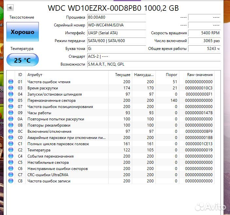This screenshot has height=215, width=230.
Task: Select the Часы работы attribute name
Action: tap(39, 113)
